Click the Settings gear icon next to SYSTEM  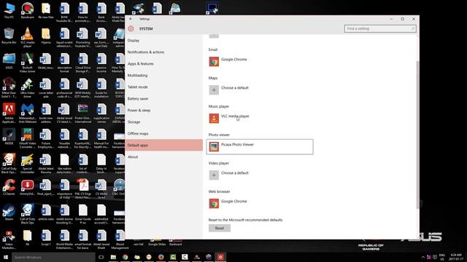(x=131, y=28)
